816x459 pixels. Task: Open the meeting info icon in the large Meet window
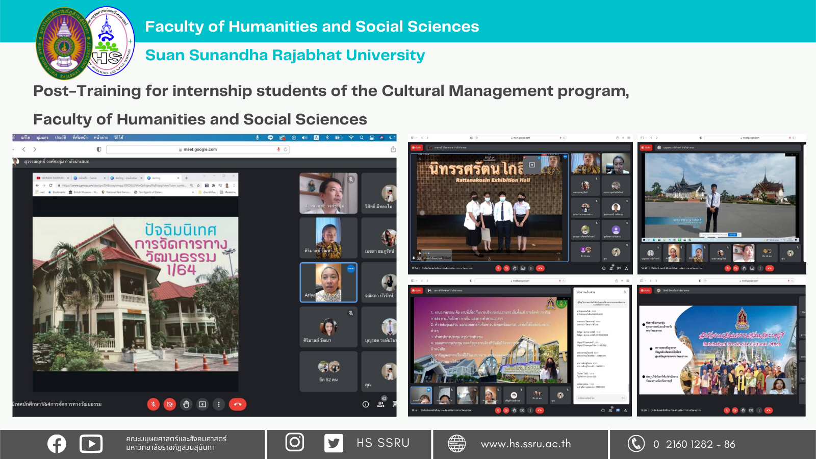tap(366, 404)
